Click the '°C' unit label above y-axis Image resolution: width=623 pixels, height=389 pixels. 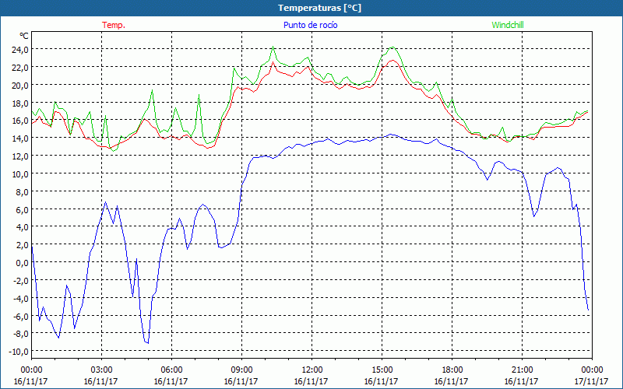click(24, 36)
